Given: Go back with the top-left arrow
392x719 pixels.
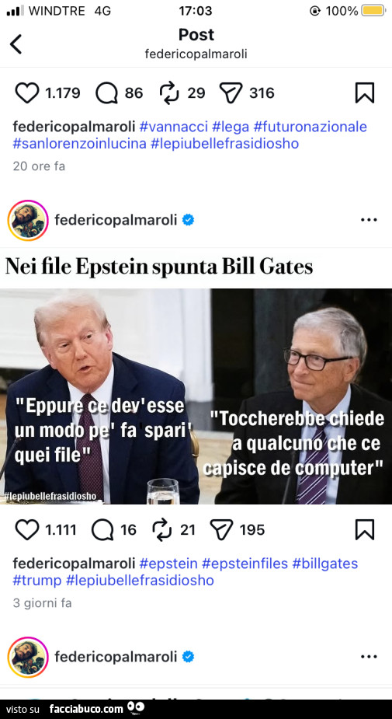Looking at the screenshot, I should (x=16, y=44).
